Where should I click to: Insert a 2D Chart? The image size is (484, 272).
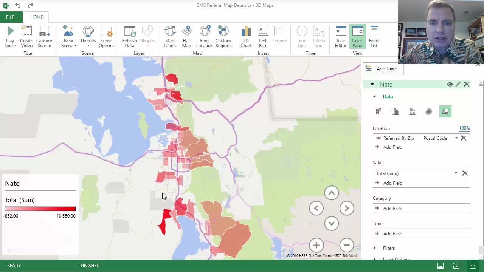coord(246,37)
